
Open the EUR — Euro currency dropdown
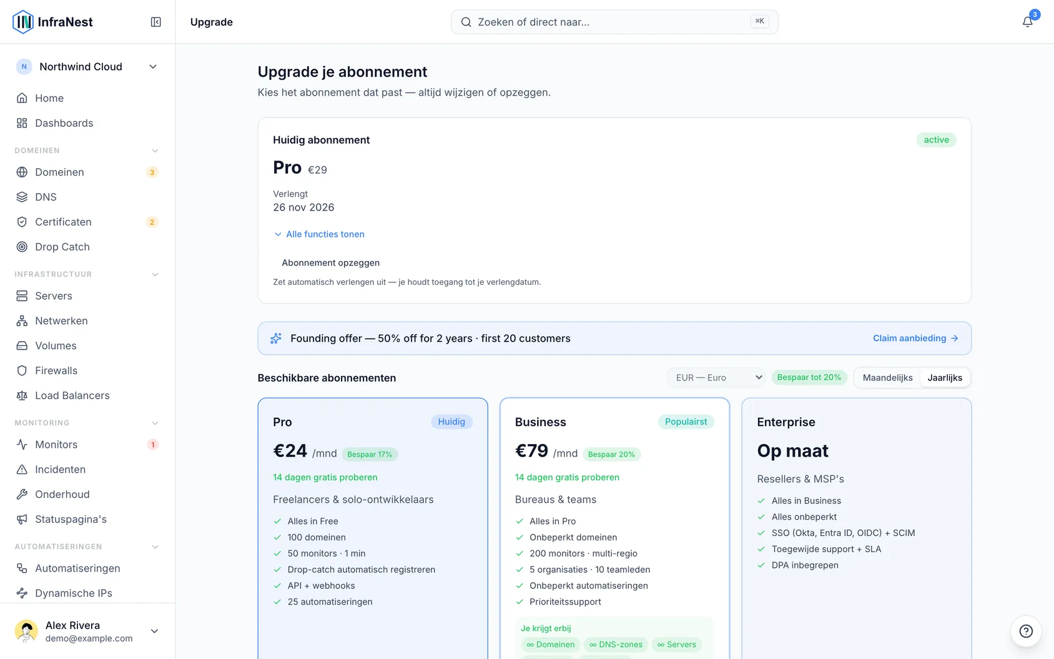pyautogui.click(x=717, y=377)
